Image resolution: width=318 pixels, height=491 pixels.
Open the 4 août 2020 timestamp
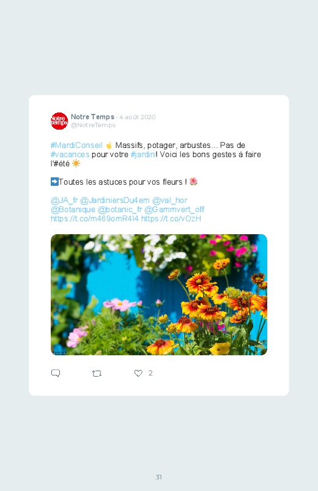pyautogui.click(x=137, y=117)
